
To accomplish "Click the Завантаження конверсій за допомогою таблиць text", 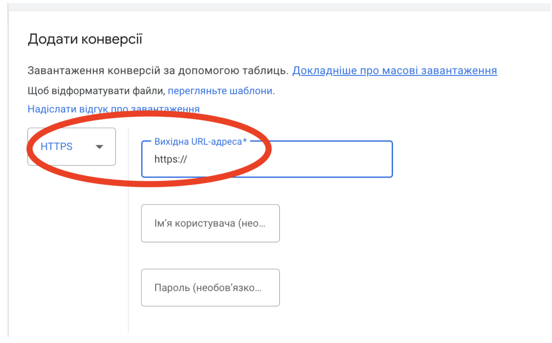I will tap(158, 70).
